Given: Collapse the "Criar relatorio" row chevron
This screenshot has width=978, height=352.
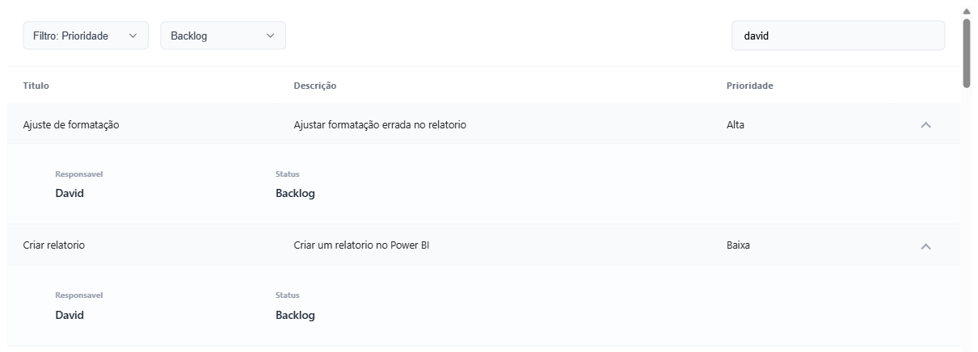Looking at the screenshot, I should click(926, 246).
